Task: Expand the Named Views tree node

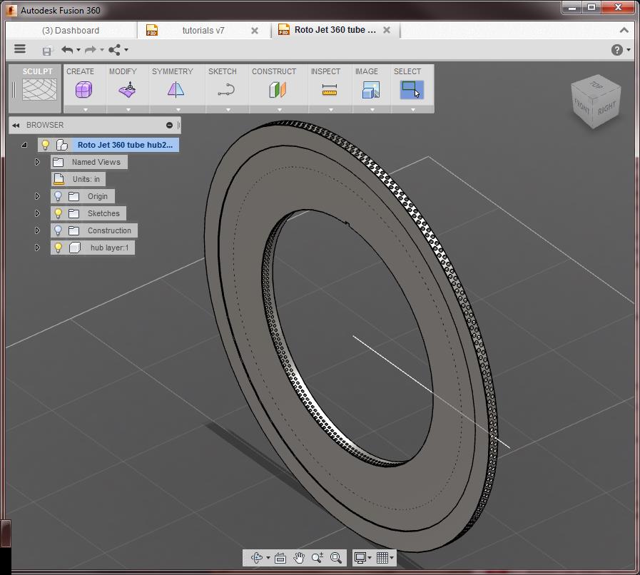Action: point(38,162)
